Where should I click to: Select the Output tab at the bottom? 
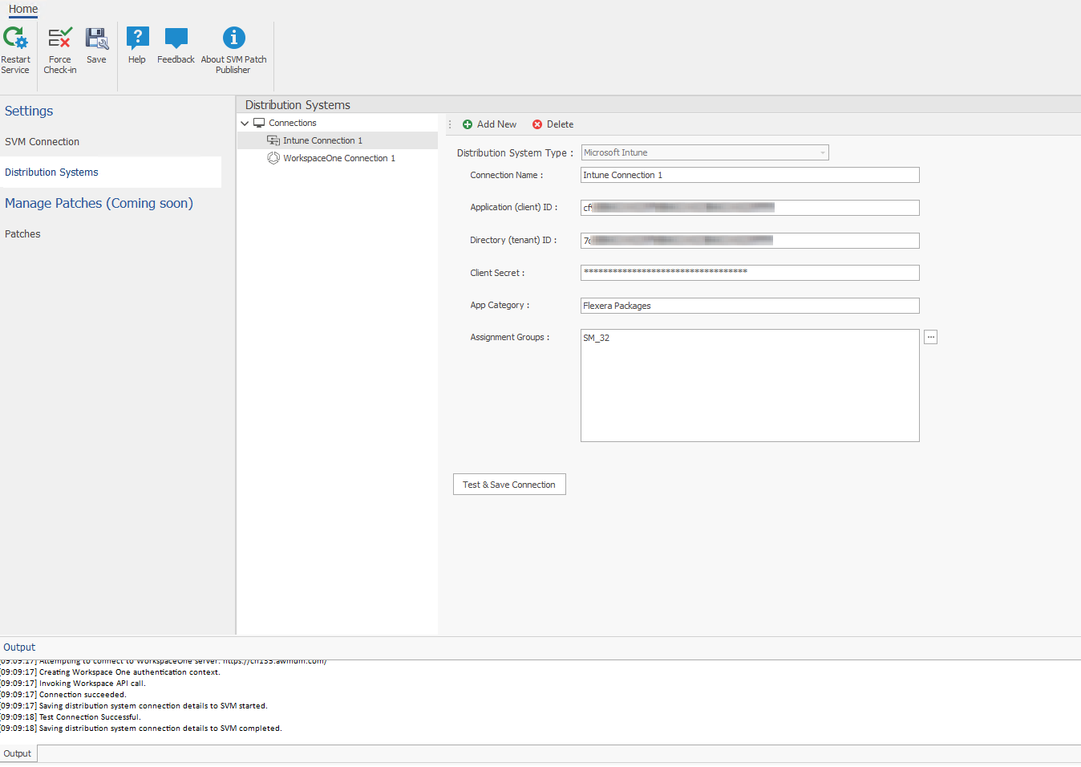click(x=18, y=753)
